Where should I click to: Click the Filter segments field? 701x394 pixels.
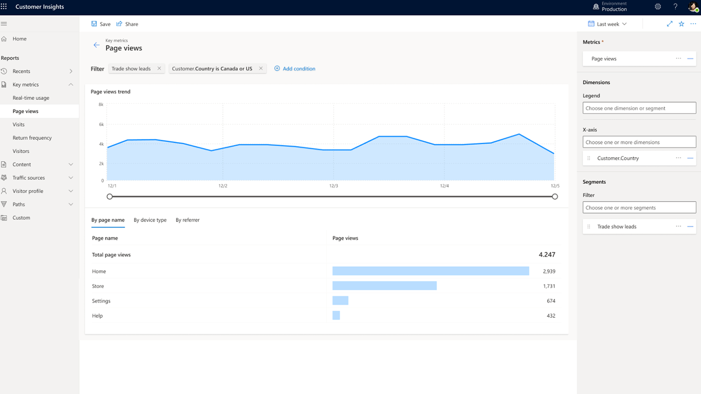[639, 208]
